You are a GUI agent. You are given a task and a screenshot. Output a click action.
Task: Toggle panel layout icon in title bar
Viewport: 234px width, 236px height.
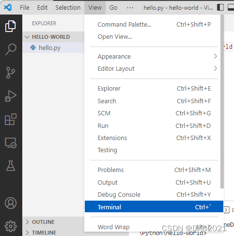(231, 7)
